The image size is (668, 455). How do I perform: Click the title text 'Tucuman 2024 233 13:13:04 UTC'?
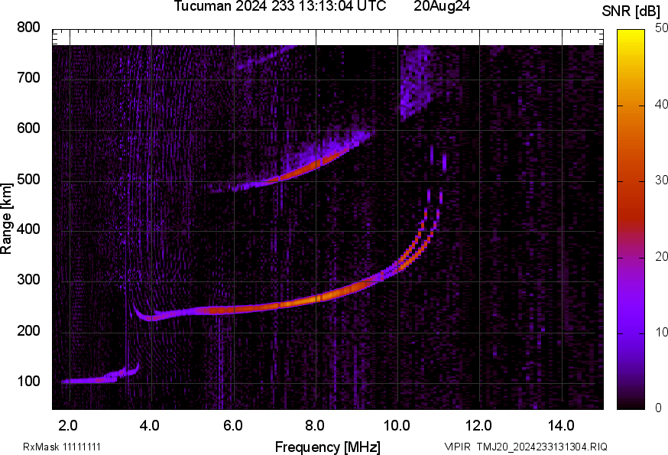click(280, 6)
